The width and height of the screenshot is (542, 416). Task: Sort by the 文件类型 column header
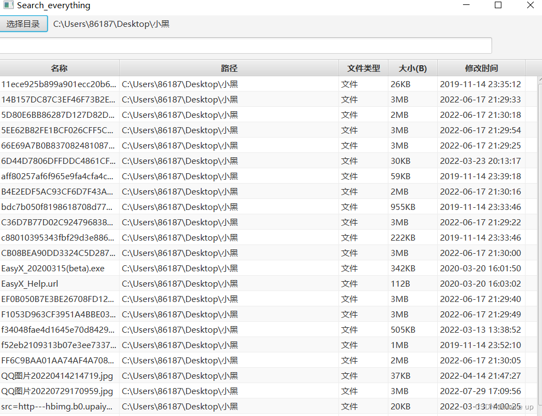tap(363, 67)
